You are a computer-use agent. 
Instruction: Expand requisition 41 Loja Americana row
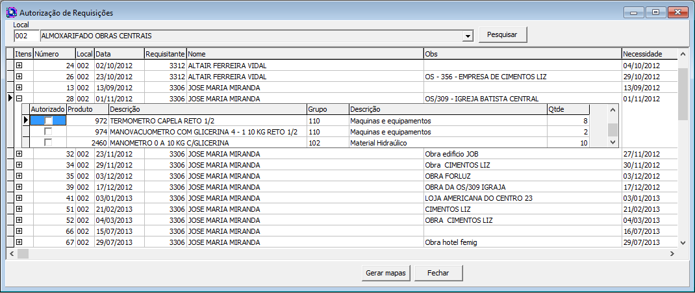tap(19, 198)
